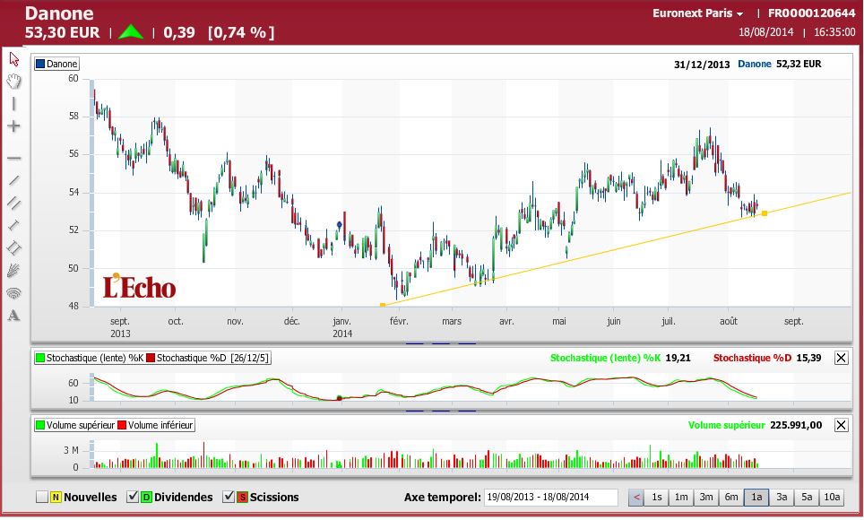Image resolution: width=864 pixels, height=520 pixels.
Task: Select the single trend line tool
Action: [x=13, y=180]
